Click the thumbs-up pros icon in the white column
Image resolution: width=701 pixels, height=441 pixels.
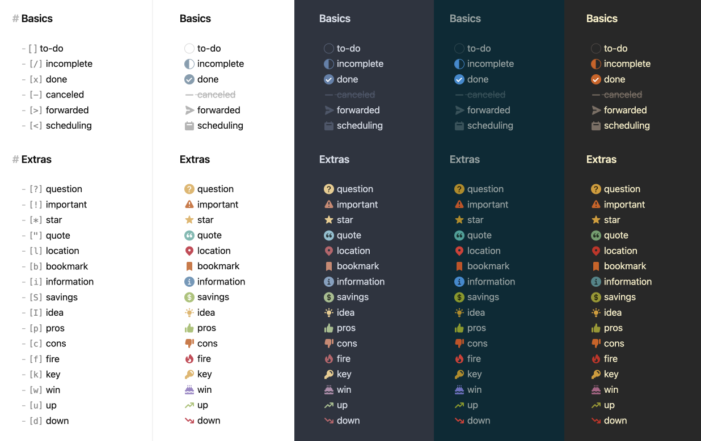tap(189, 328)
